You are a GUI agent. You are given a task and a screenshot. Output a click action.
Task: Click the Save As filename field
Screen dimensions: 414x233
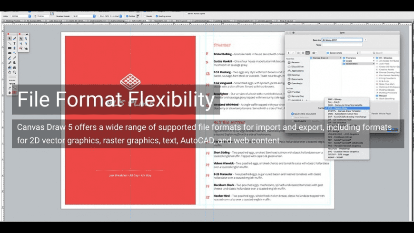pyautogui.click(x=342, y=40)
